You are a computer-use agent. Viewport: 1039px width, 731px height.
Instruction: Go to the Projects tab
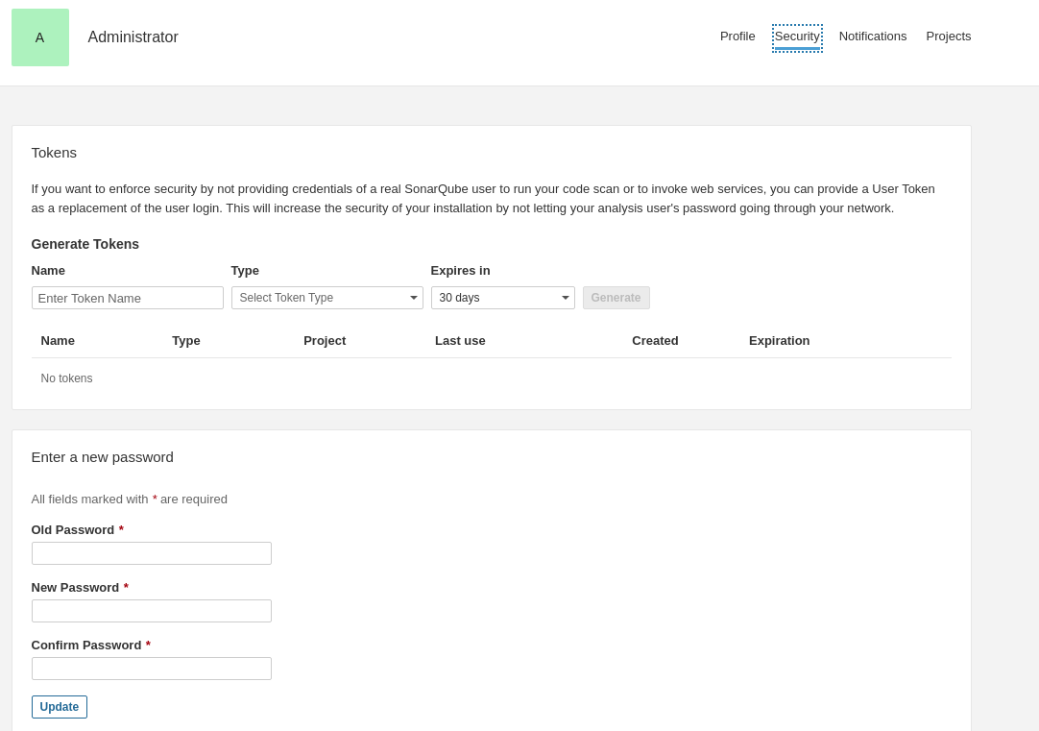point(948,36)
